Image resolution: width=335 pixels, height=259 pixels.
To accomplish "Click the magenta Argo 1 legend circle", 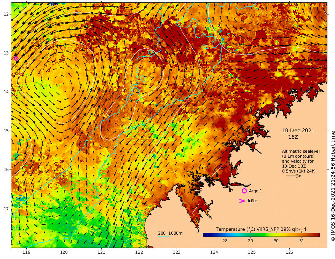I will [244, 191].
